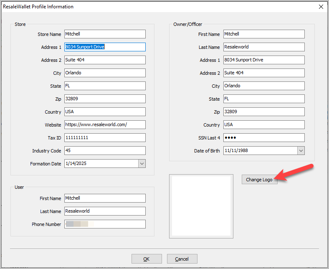Click the logo preview box
This screenshot has width=329, height=269.
click(201, 206)
